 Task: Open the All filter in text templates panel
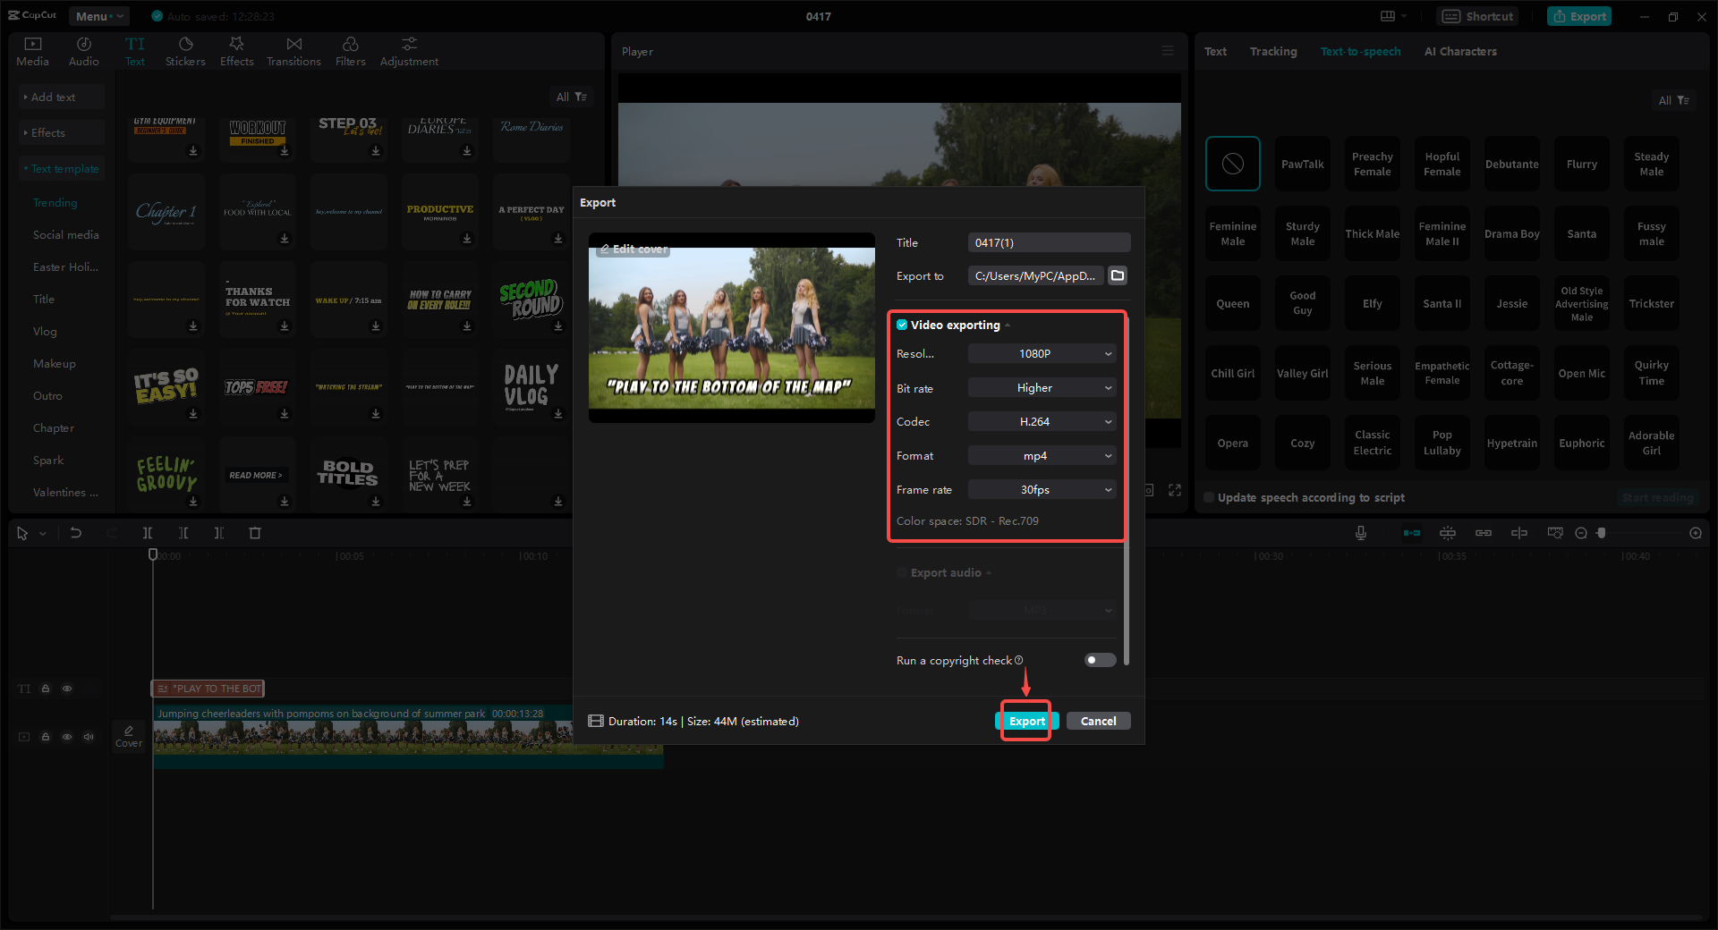click(x=571, y=97)
